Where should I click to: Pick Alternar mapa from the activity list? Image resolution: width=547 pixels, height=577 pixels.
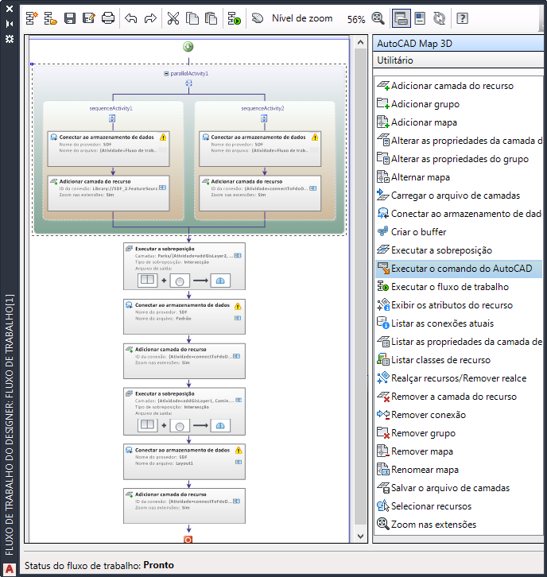[459, 177]
